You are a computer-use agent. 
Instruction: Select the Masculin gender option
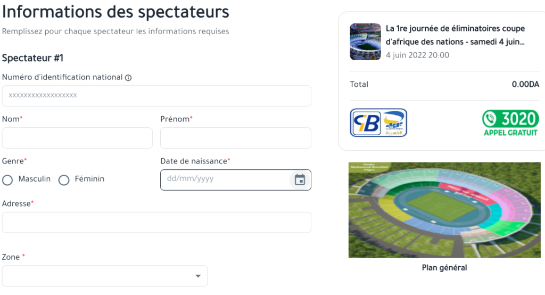(7, 180)
